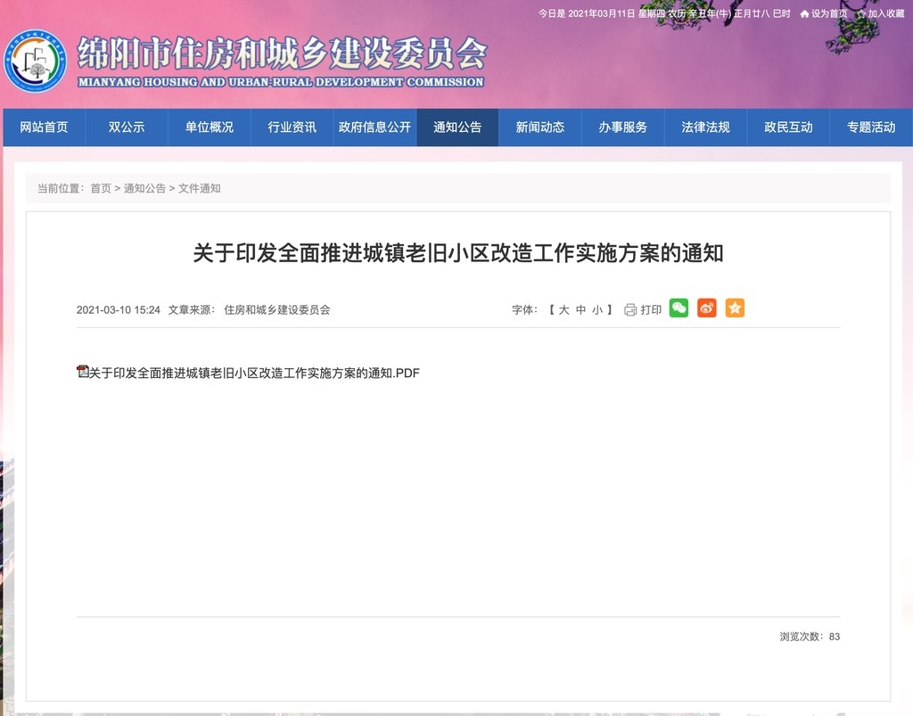
Task: Click the printer icon to print
Action: coord(630,310)
